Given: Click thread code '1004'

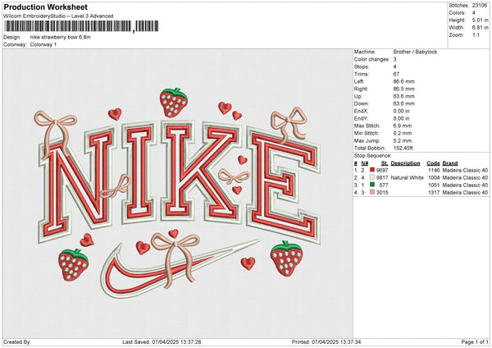Looking at the screenshot, I should pyautogui.click(x=434, y=178).
